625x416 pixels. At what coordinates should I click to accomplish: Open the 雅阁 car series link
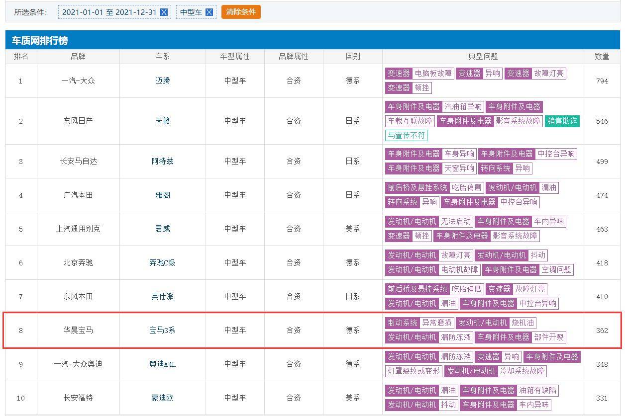coord(162,195)
